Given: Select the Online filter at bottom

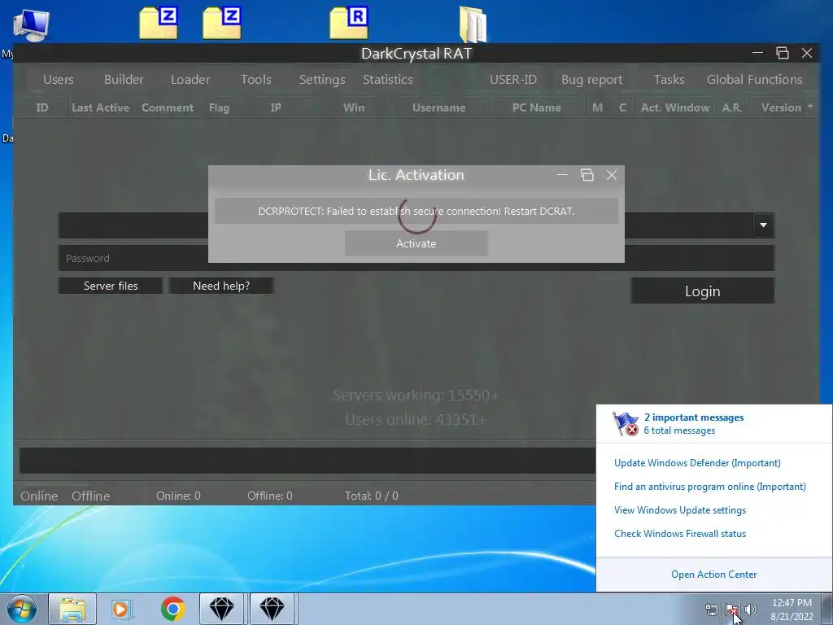Looking at the screenshot, I should pyautogui.click(x=39, y=496).
